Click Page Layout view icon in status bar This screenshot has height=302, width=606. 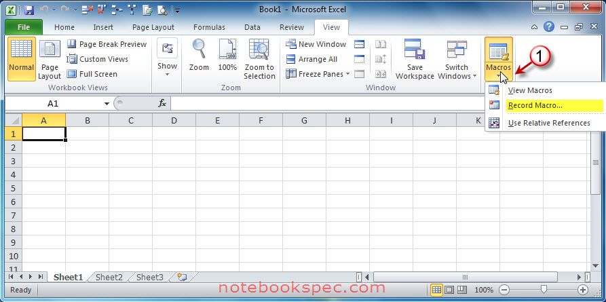click(x=449, y=290)
